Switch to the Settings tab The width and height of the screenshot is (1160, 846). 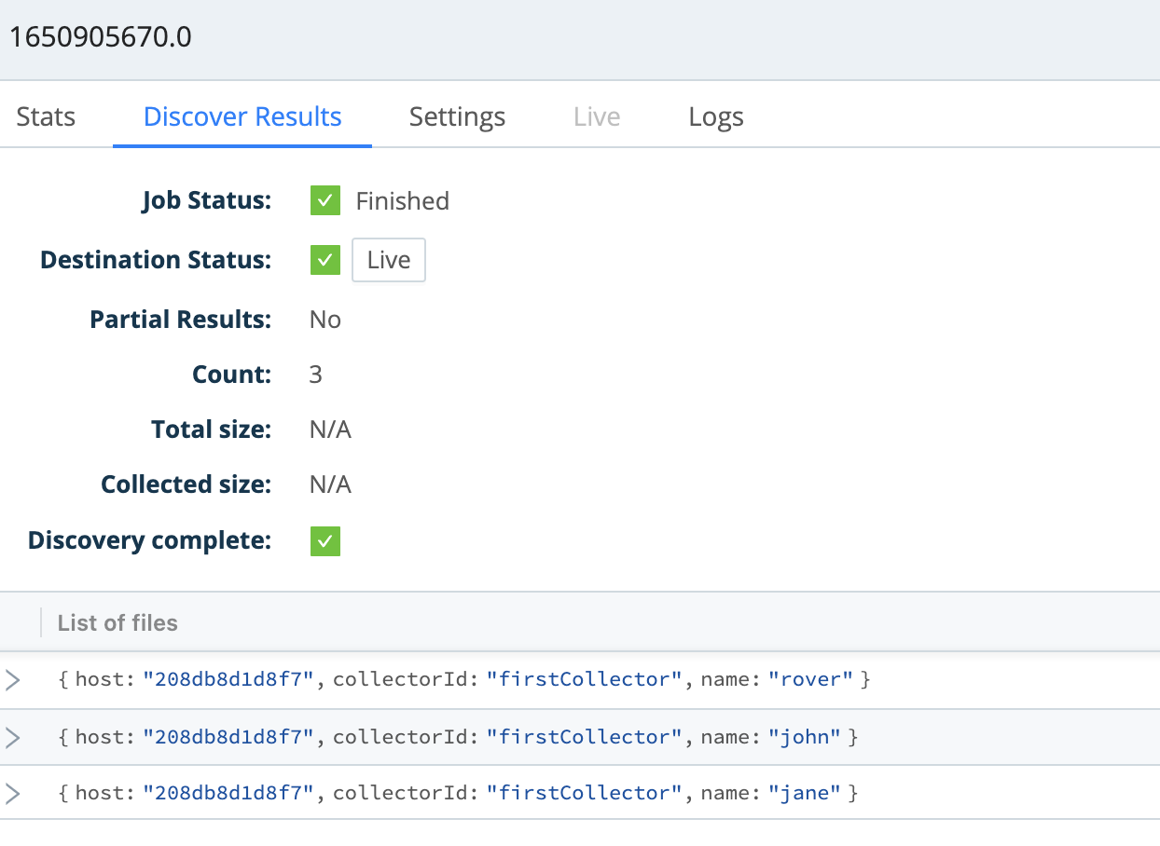point(457,117)
